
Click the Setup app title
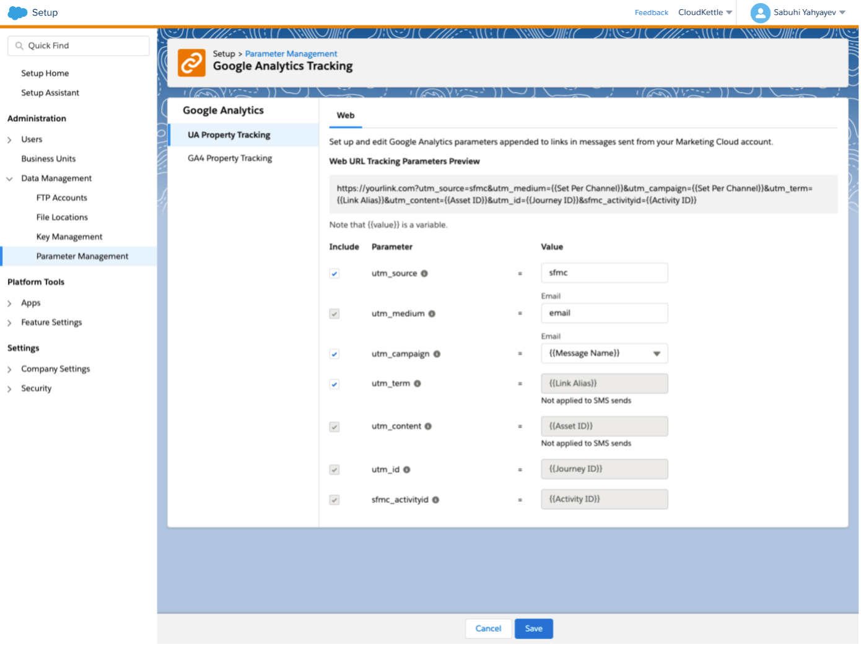[45, 12]
